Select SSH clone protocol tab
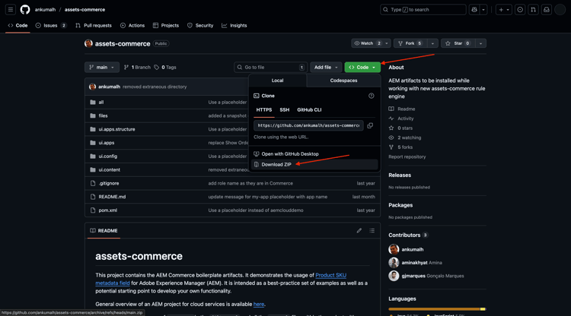This screenshot has width=571, height=316. point(285,109)
